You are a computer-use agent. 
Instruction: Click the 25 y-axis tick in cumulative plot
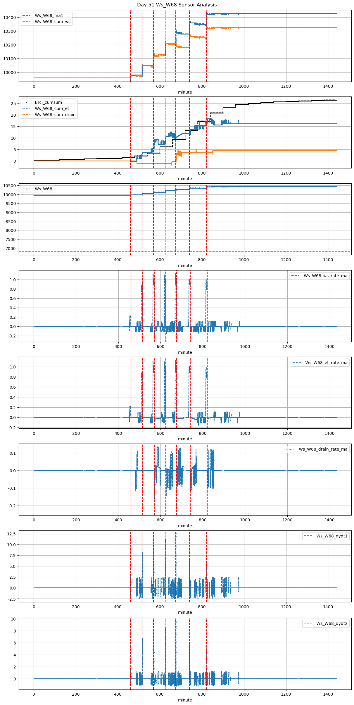(13, 104)
